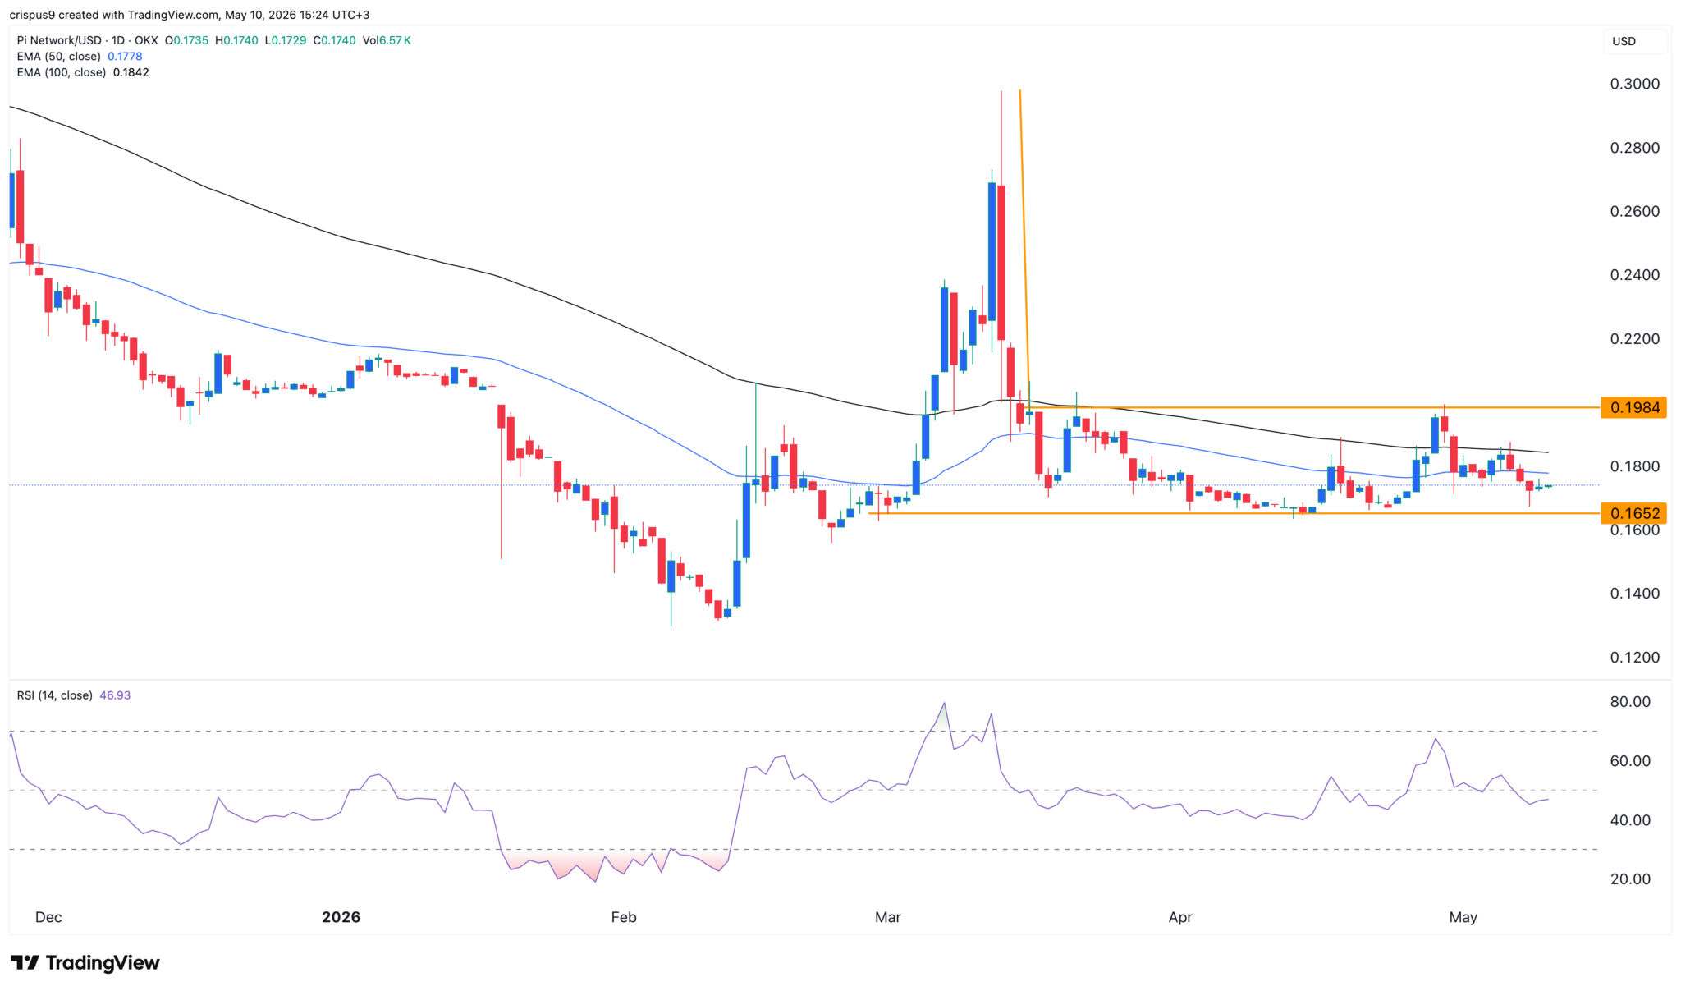Click the 0.3000 price scale label
Image resolution: width=1681 pixels, height=991 pixels.
[x=1634, y=84]
